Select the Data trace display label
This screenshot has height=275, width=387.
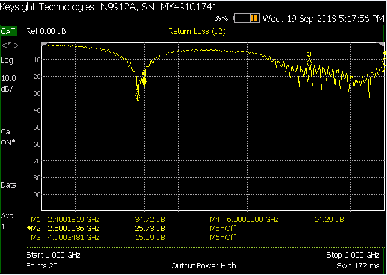pos(9,185)
